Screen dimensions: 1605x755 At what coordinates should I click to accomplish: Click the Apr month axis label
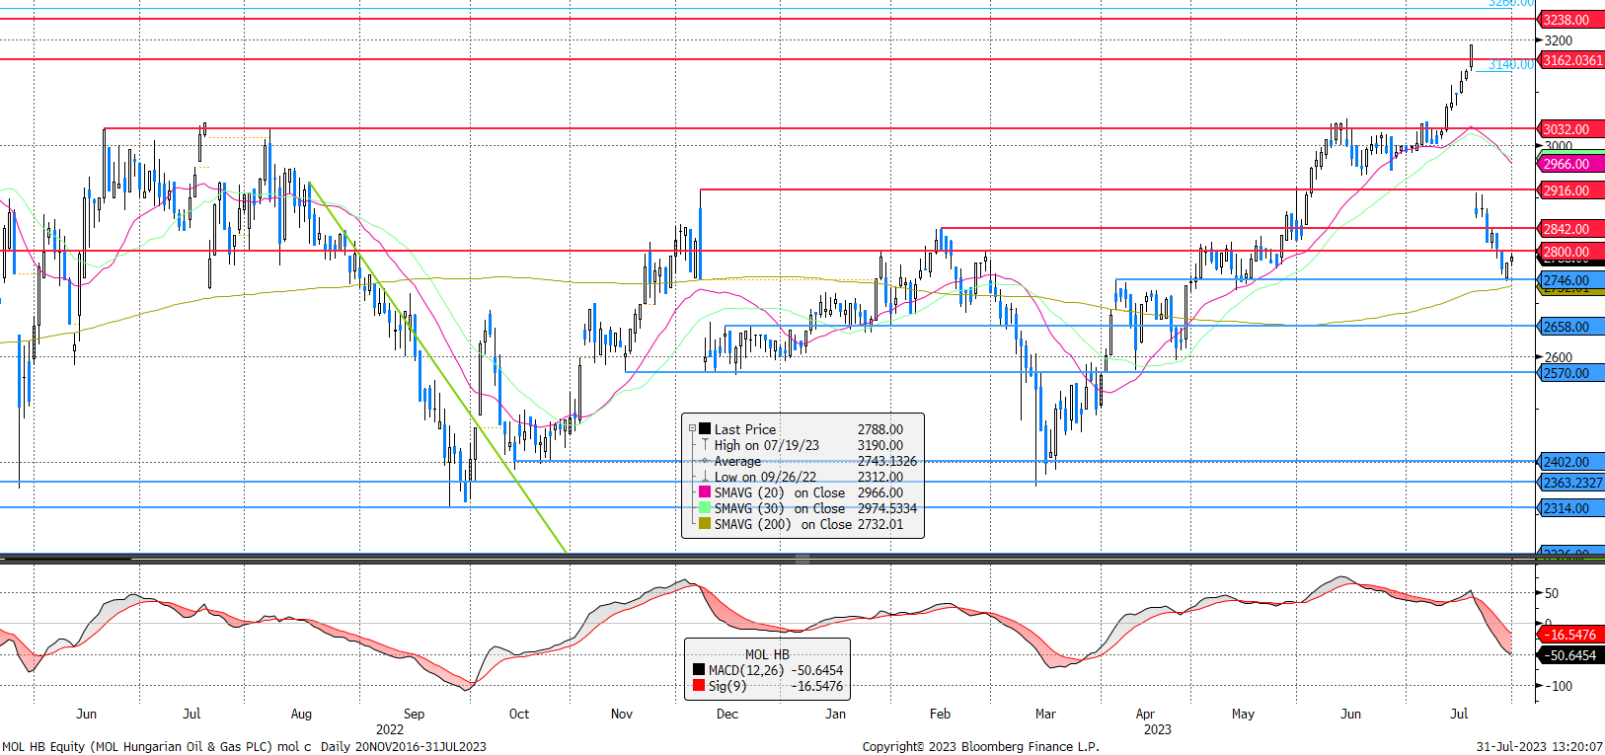coord(1145,714)
